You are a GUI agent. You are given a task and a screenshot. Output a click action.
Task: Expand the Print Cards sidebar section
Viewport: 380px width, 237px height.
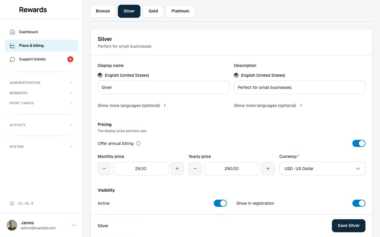pos(41,103)
